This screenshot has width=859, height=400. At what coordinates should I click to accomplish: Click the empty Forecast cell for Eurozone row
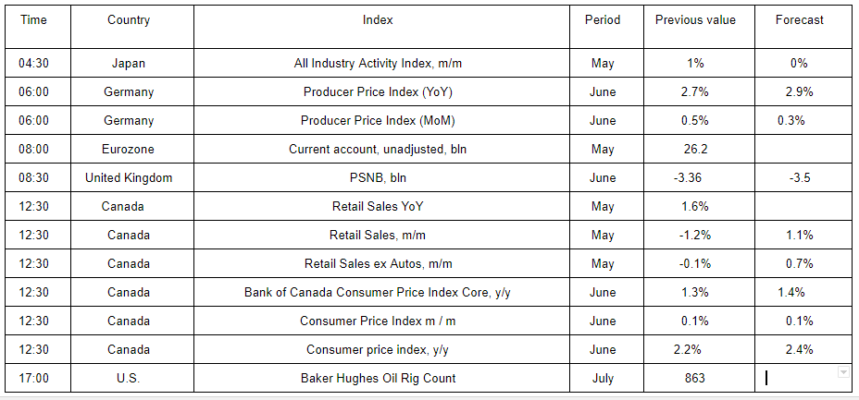800,150
